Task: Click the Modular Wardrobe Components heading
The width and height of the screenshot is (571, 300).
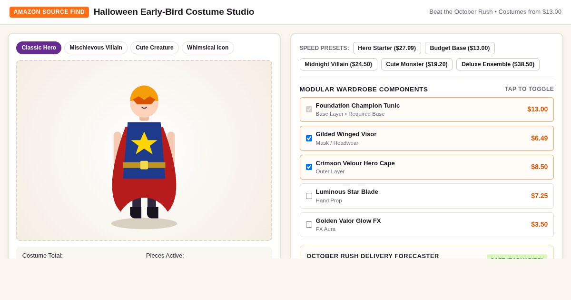Action: pos(364,90)
